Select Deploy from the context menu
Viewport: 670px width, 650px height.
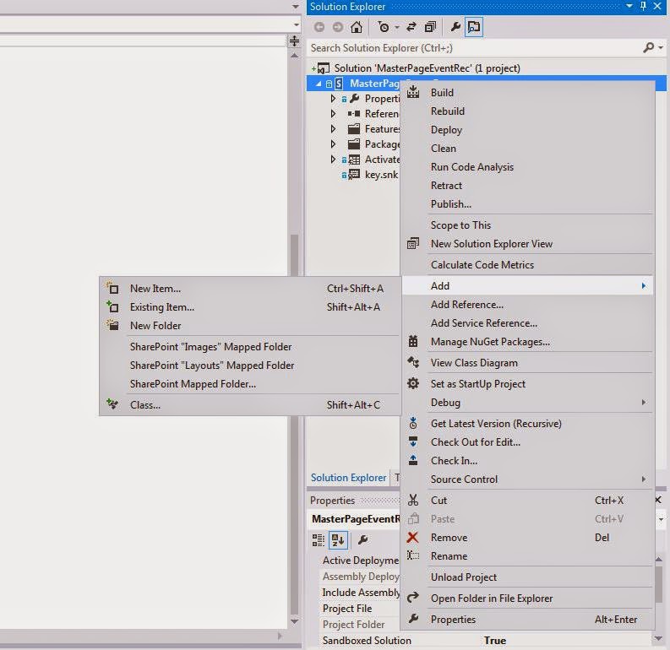pos(527,129)
